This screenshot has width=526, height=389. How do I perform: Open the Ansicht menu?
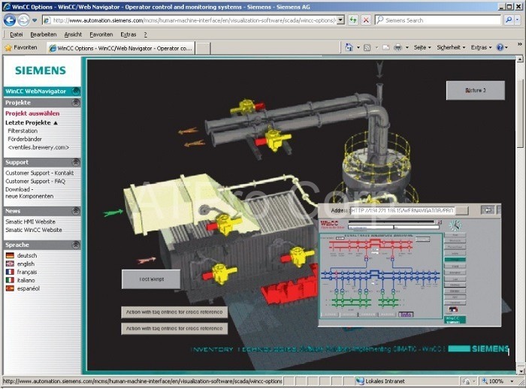pyautogui.click(x=73, y=35)
